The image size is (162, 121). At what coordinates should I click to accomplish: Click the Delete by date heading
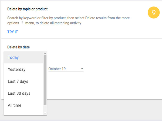point(18,47)
